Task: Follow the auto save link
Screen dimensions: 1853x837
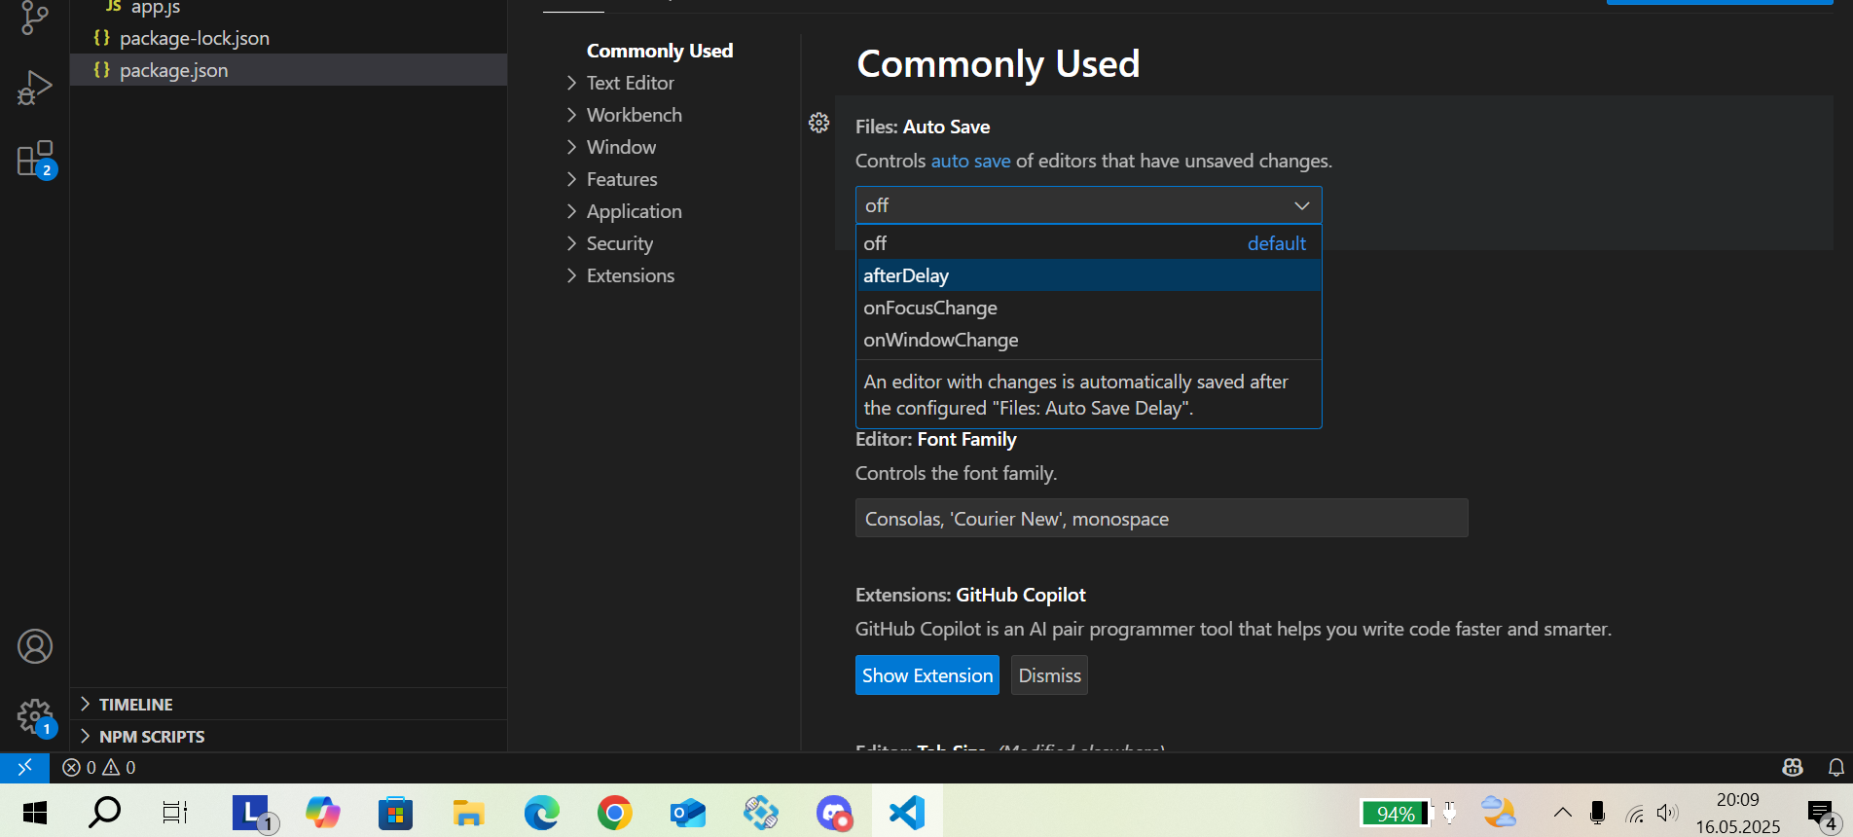Action: 970,161
